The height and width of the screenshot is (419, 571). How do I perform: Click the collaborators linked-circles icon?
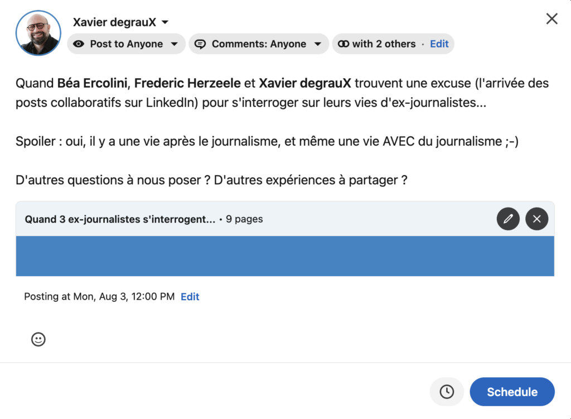coord(343,44)
